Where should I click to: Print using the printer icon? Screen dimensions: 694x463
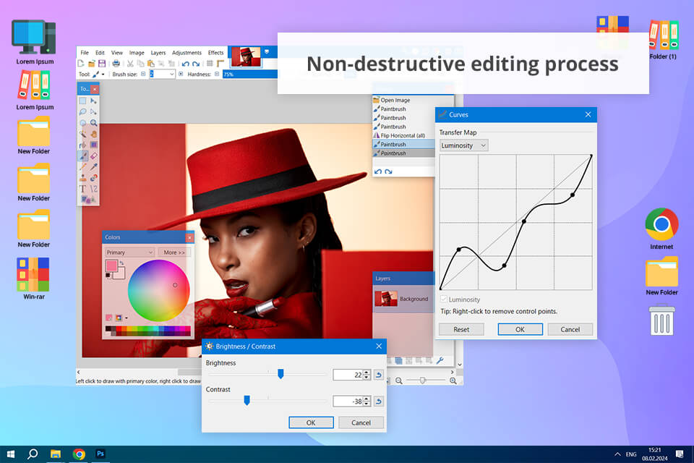116,64
